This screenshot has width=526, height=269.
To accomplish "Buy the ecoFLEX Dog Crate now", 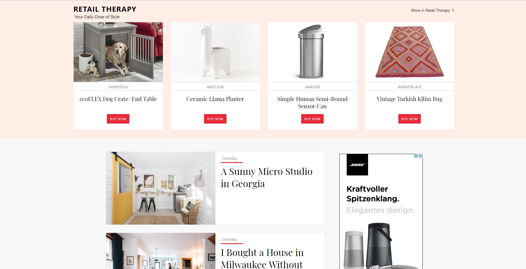I will [118, 119].
